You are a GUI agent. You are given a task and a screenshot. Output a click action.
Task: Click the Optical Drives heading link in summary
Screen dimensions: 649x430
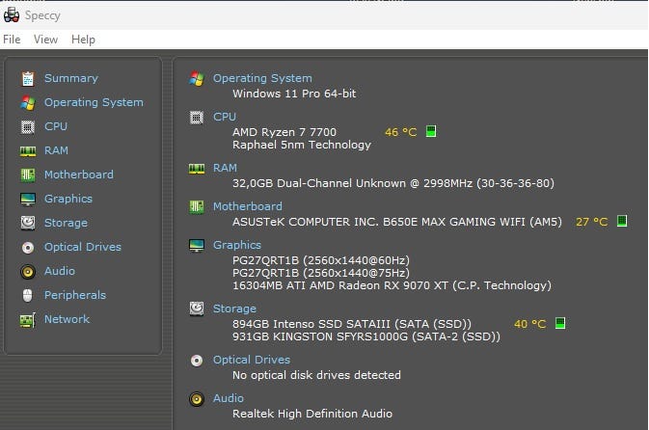[252, 360]
